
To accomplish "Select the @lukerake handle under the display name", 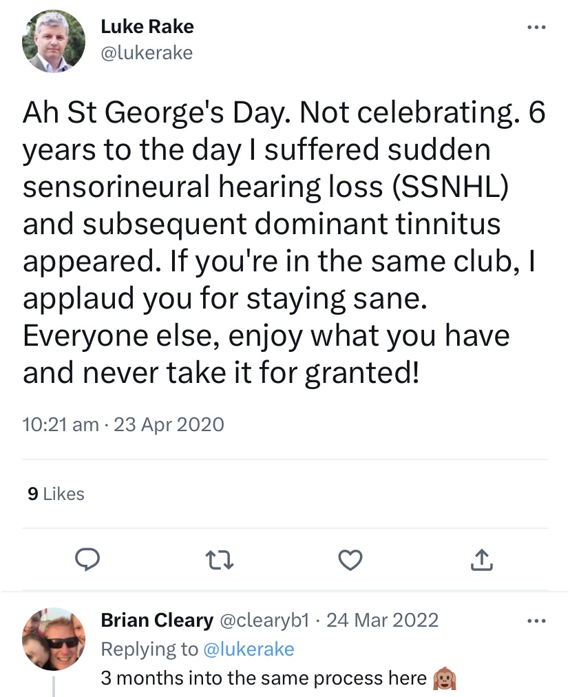I will [147, 52].
